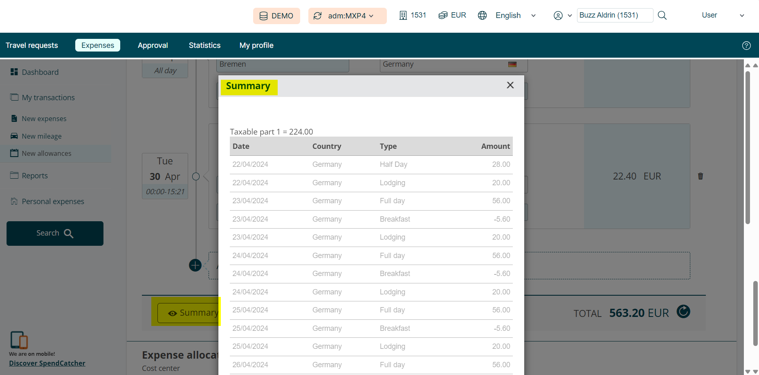The width and height of the screenshot is (759, 375).
Task: Click the search magnifier icon beside user field
Action: click(x=662, y=16)
